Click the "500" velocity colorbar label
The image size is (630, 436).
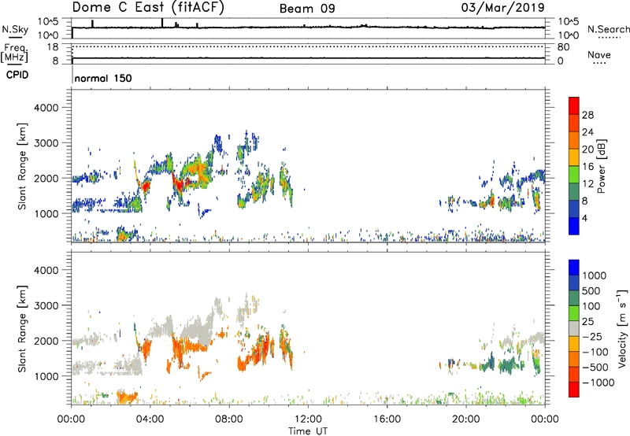coord(591,291)
